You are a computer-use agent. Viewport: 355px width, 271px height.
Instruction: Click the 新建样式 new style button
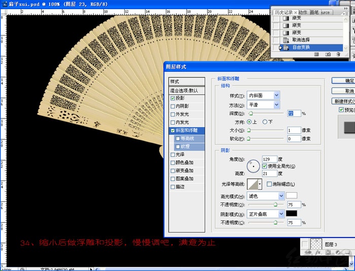click(x=343, y=101)
